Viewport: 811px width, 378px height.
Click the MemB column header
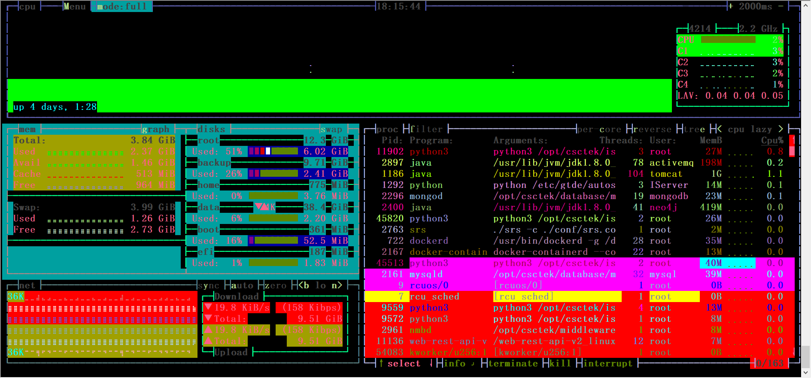pos(711,140)
